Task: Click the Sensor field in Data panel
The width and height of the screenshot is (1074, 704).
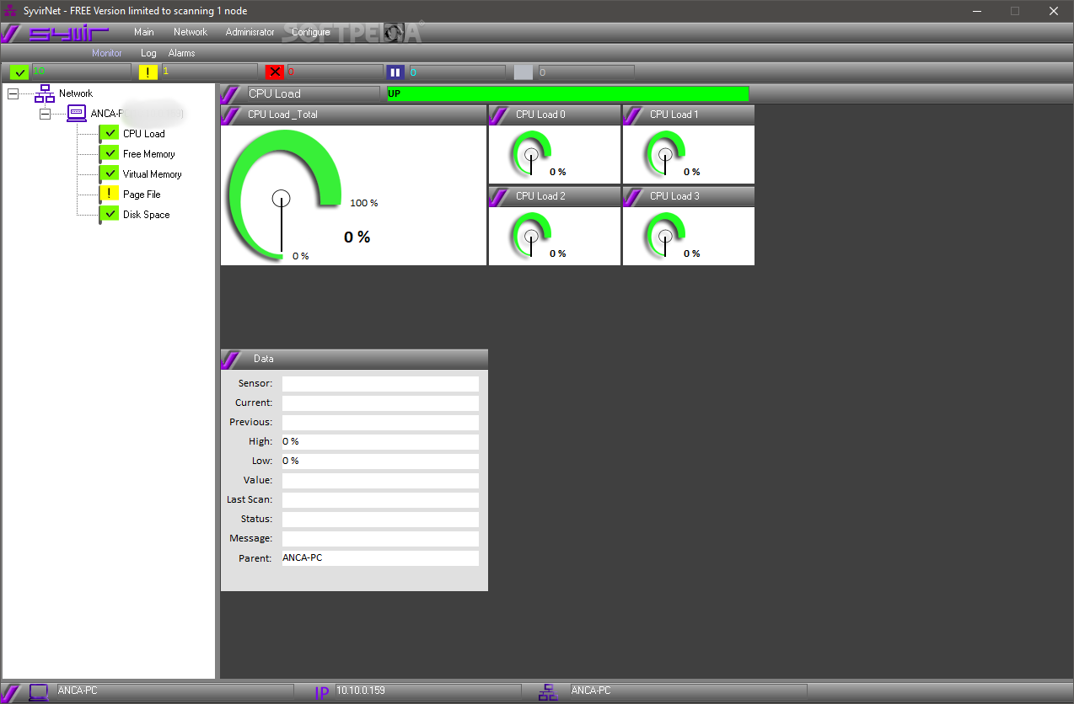Action: [380, 384]
